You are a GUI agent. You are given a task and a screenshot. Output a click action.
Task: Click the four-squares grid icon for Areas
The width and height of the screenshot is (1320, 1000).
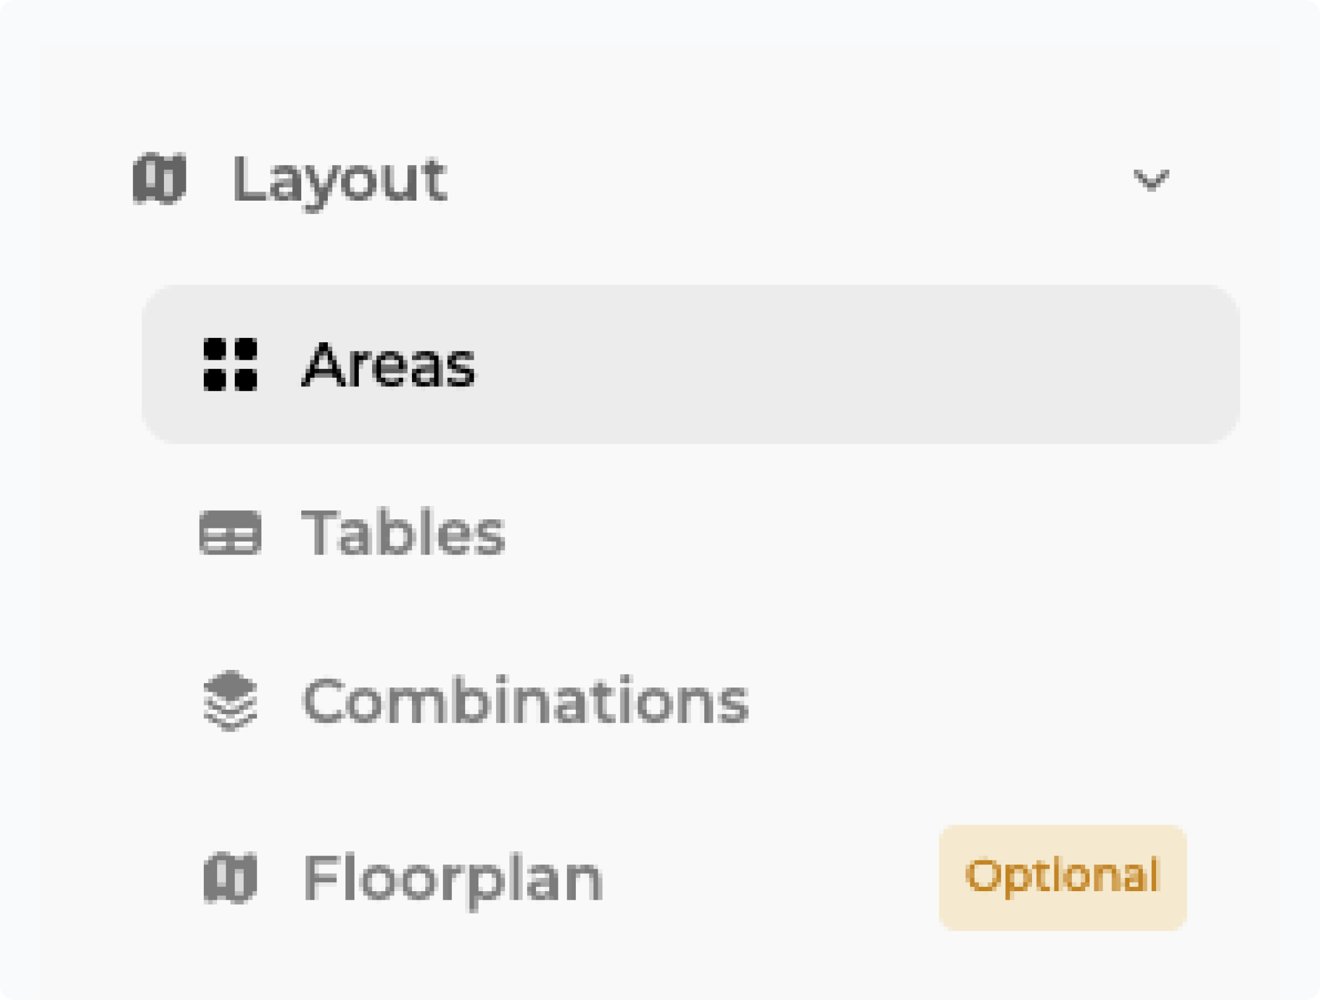click(230, 365)
